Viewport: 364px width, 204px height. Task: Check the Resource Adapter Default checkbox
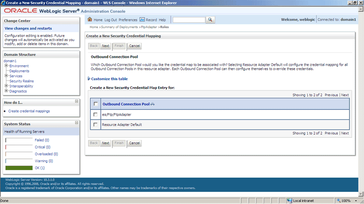pyautogui.click(x=95, y=125)
